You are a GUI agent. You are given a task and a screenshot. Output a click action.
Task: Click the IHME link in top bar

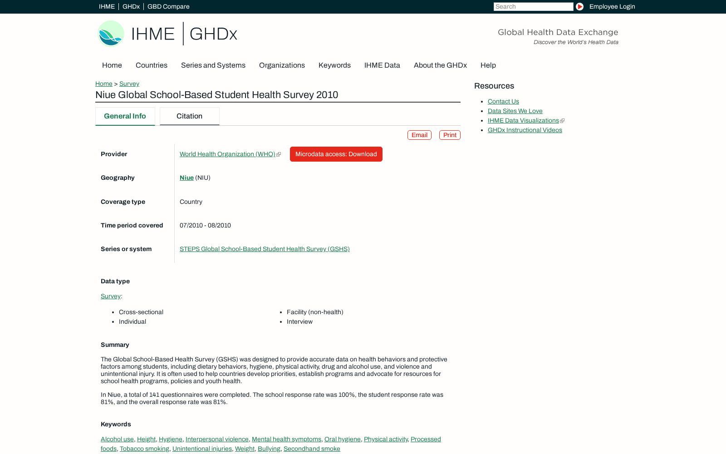(x=107, y=6)
